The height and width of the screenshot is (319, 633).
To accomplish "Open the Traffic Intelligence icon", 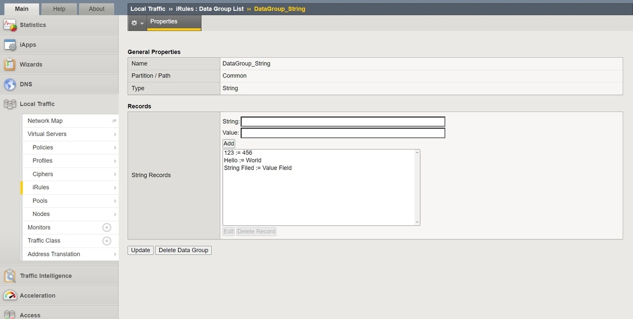I will coord(10,276).
